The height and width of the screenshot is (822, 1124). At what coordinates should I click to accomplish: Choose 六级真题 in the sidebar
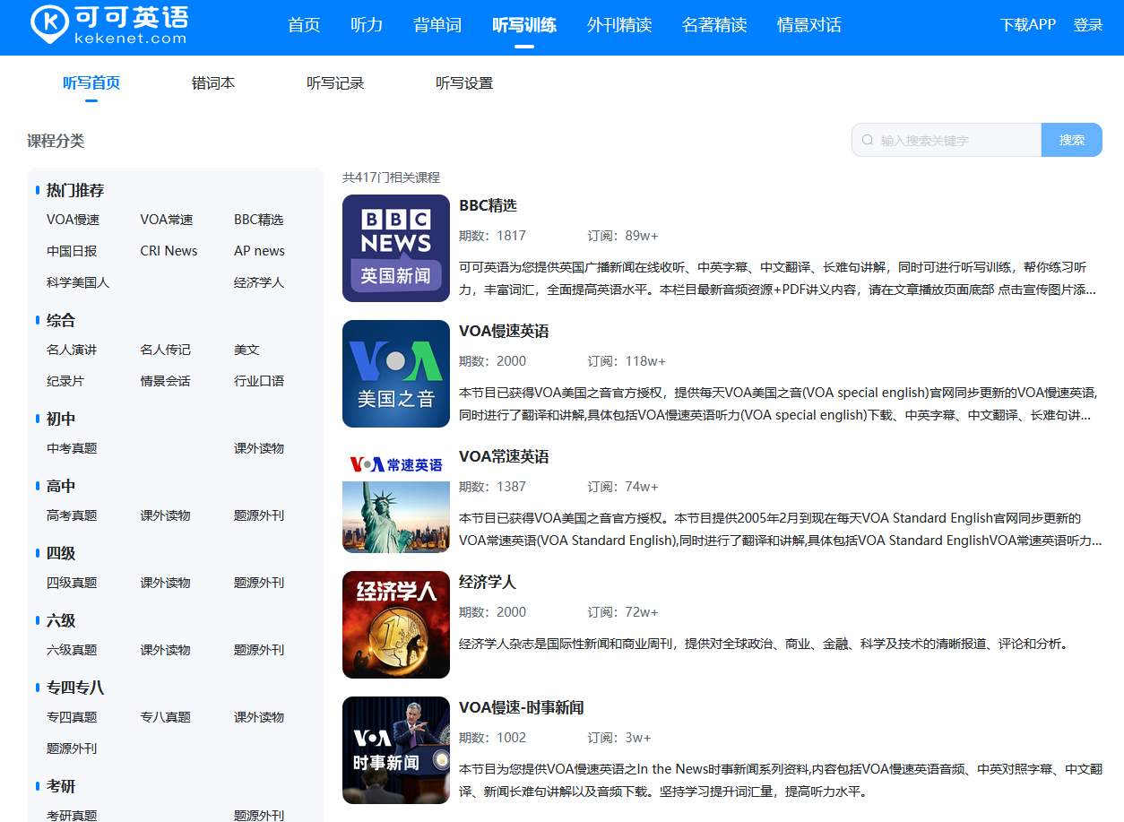[72, 650]
